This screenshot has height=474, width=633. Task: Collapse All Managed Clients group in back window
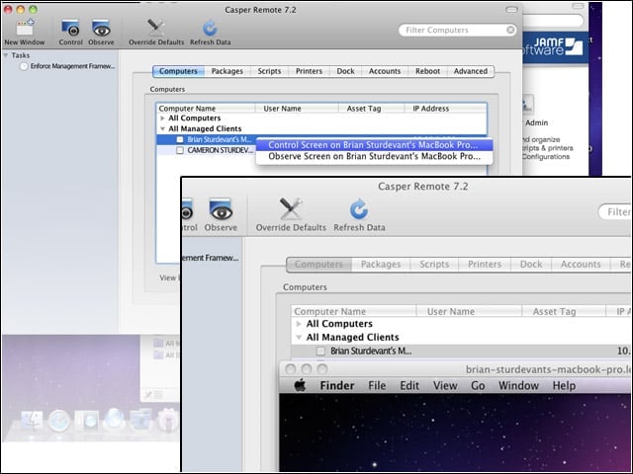tap(162, 128)
